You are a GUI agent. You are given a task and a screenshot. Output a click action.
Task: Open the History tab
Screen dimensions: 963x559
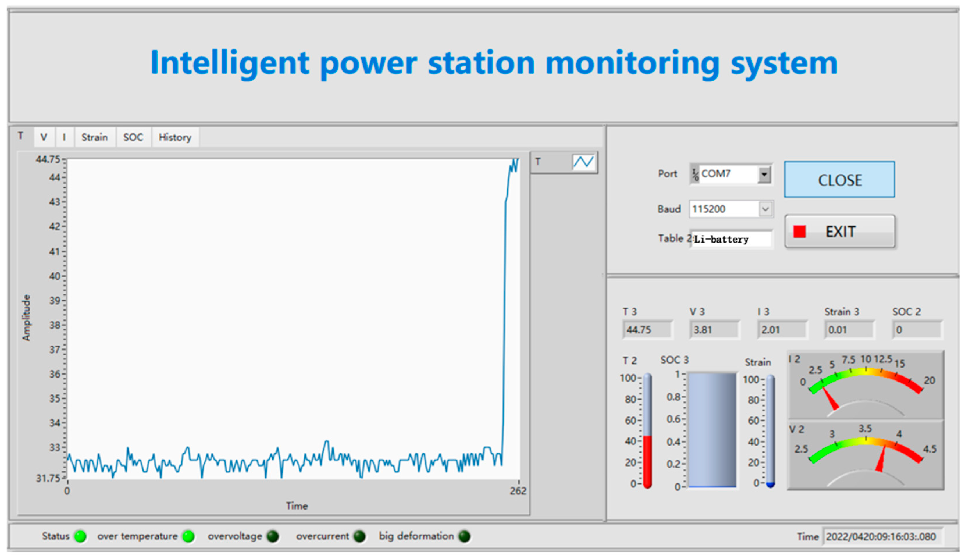click(x=175, y=137)
